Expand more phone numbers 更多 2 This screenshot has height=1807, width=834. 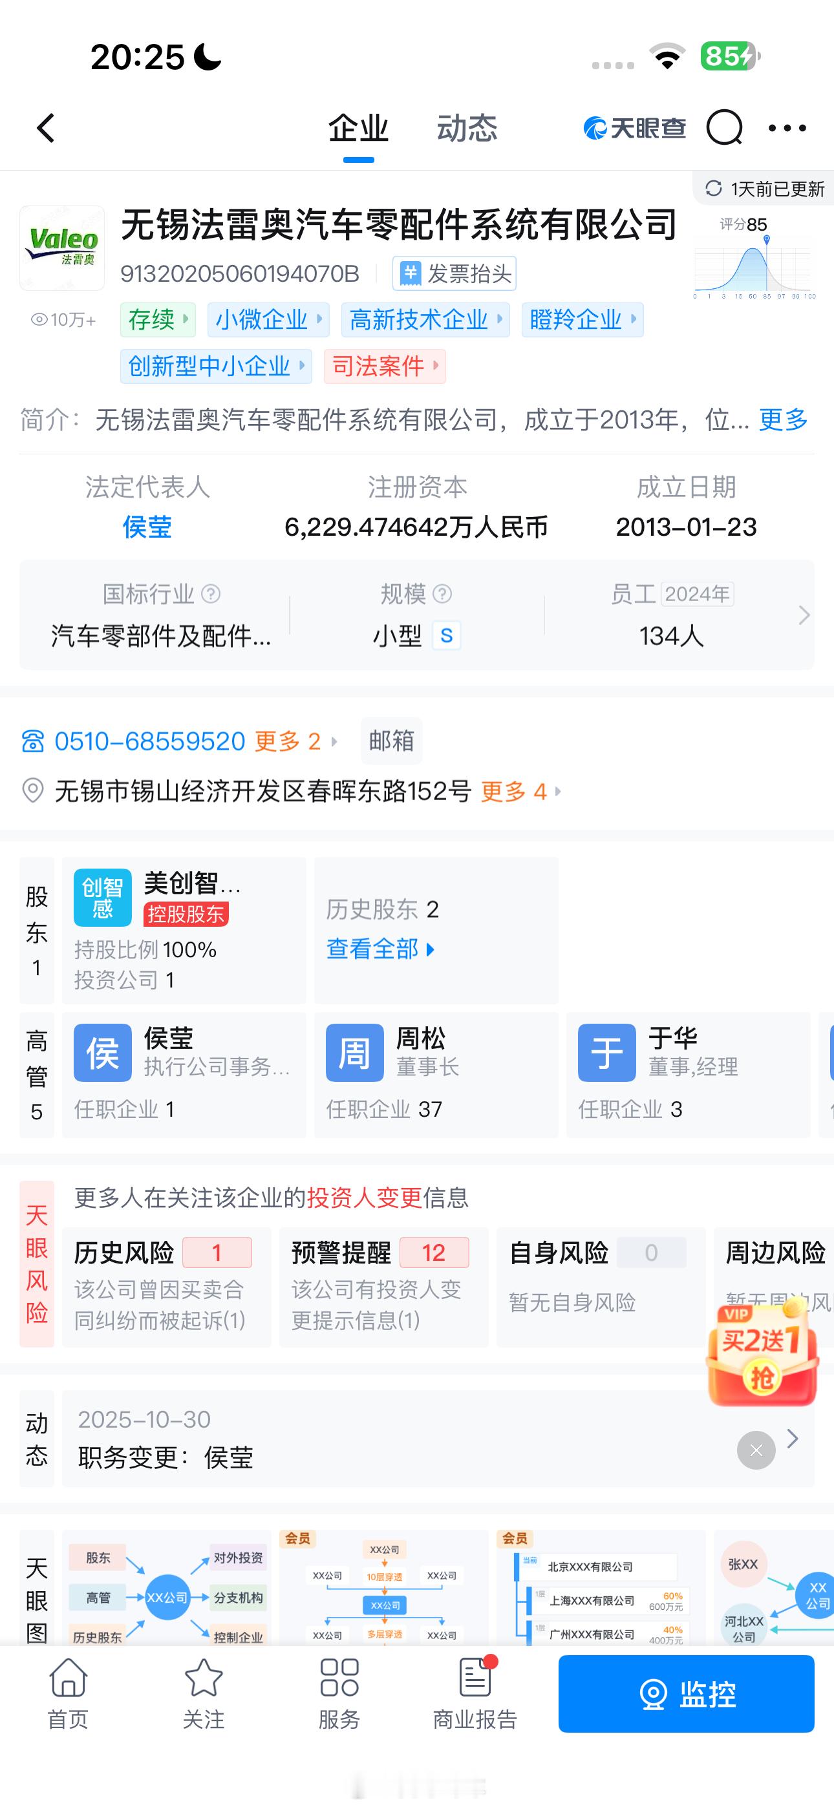tap(295, 741)
